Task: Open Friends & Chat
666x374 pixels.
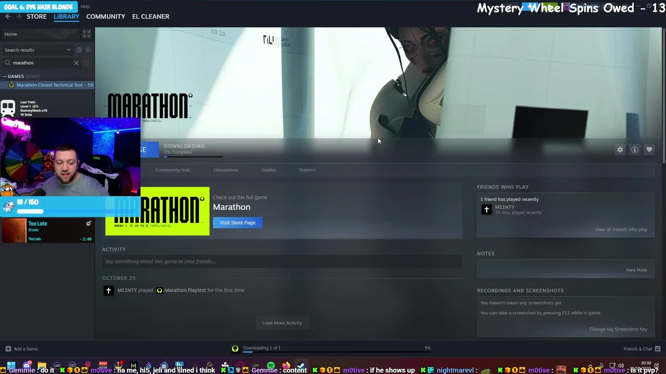Action: click(637, 349)
